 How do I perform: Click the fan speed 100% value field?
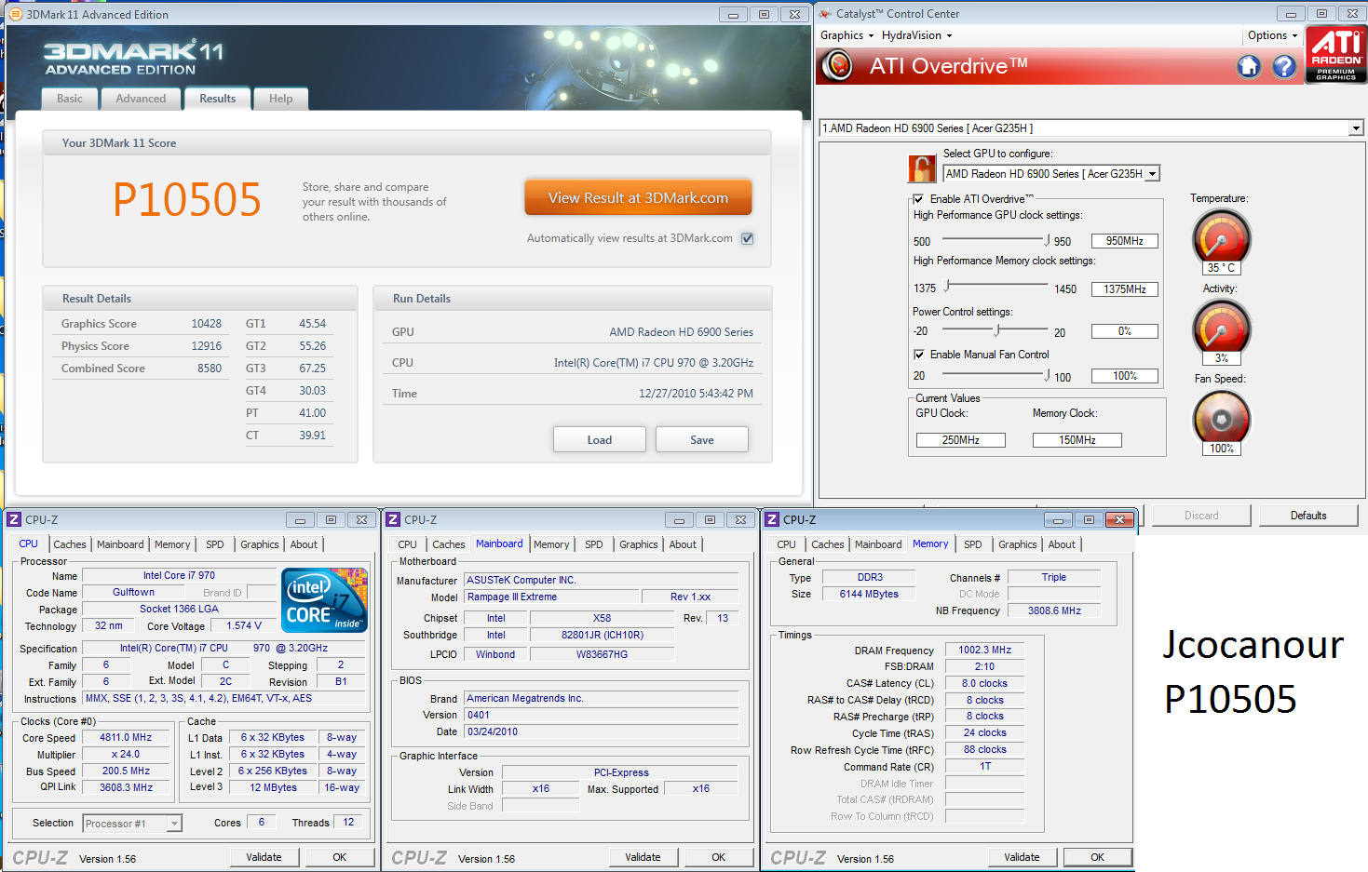[x=1125, y=376]
